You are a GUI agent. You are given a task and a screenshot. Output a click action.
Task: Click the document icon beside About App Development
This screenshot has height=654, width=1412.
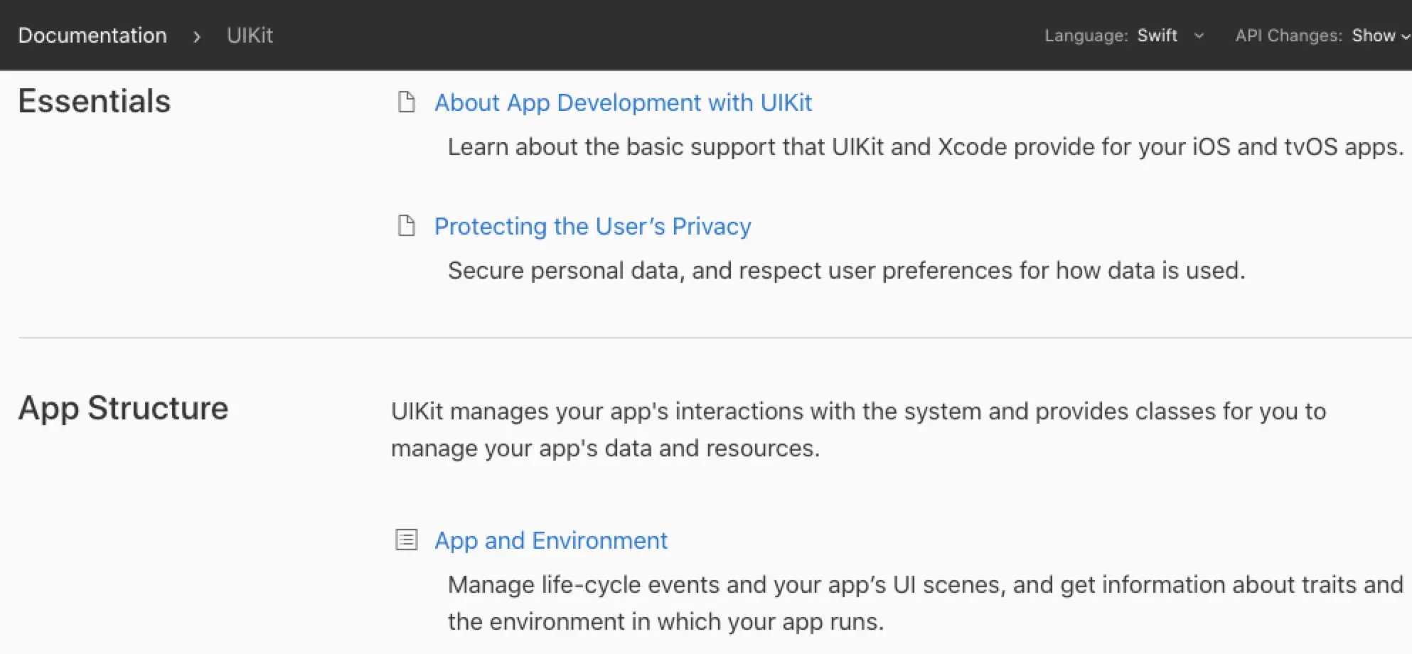(406, 102)
